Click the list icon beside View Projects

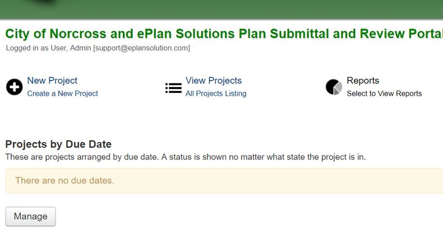click(173, 88)
